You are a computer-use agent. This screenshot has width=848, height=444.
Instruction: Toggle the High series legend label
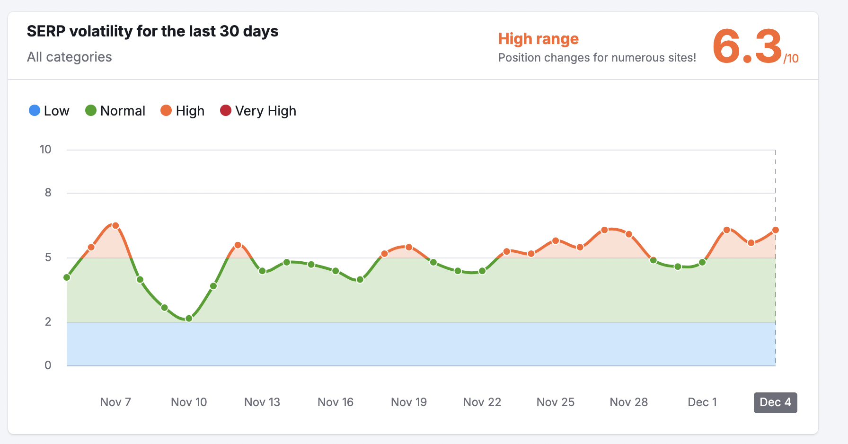click(190, 111)
